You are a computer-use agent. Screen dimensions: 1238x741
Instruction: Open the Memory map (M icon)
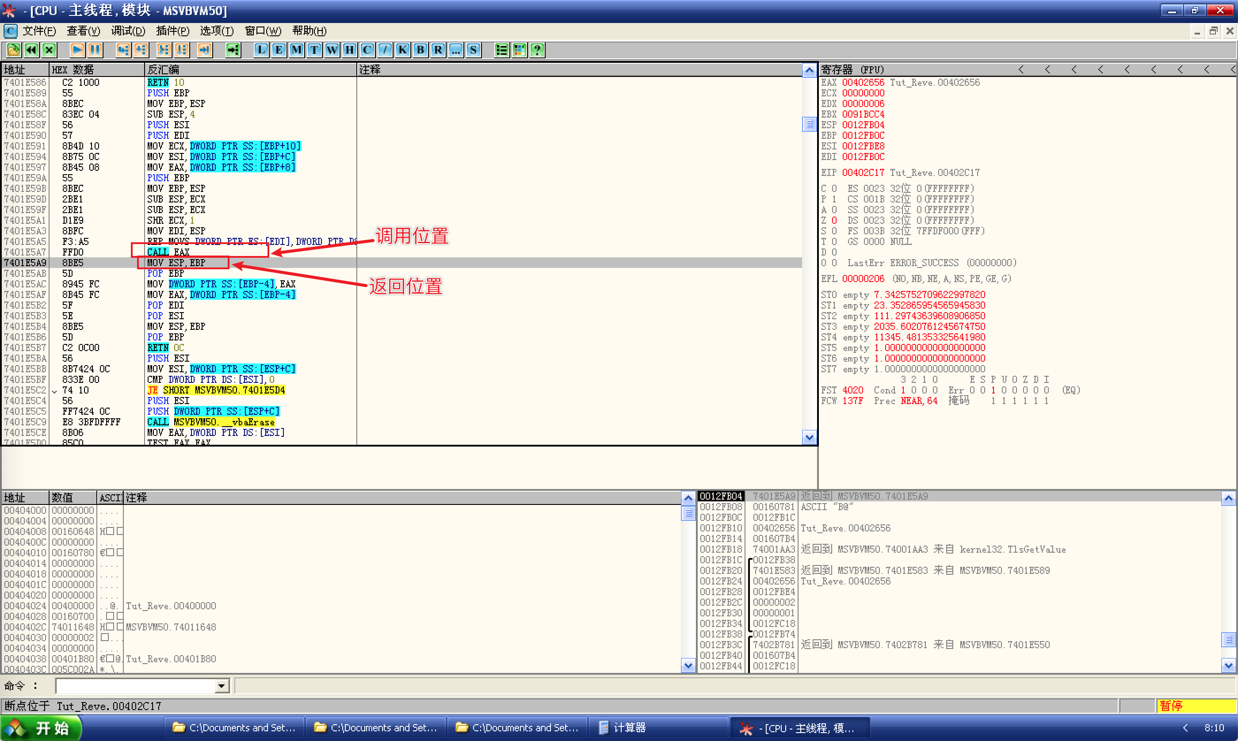click(x=297, y=50)
